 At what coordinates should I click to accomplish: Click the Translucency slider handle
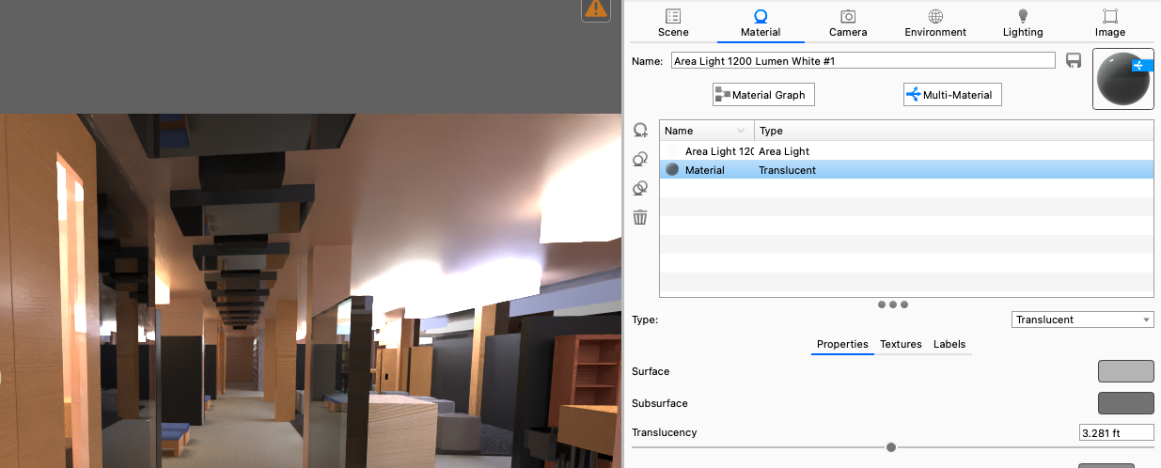pos(890,447)
